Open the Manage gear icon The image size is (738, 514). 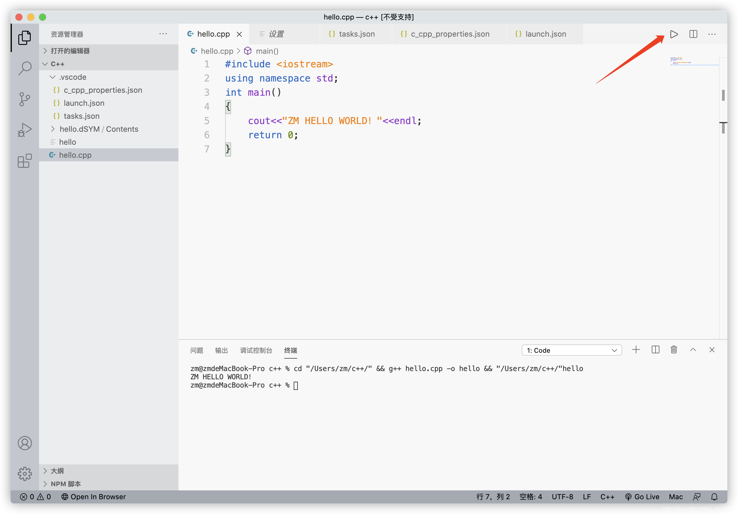tap(25, 474)
